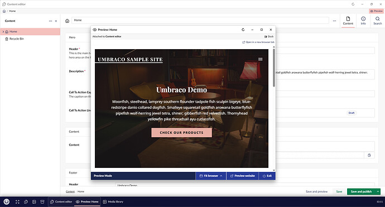Screen dimensions: 385x207
Task: Open the Search tab
Action: [378, 21]
